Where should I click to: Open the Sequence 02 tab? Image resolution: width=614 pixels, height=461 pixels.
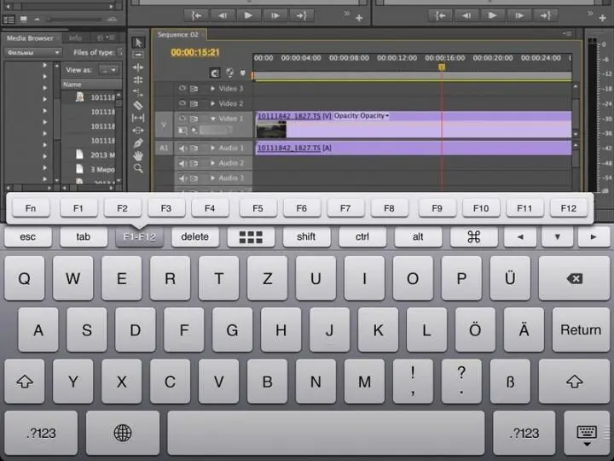pos(177,34)
